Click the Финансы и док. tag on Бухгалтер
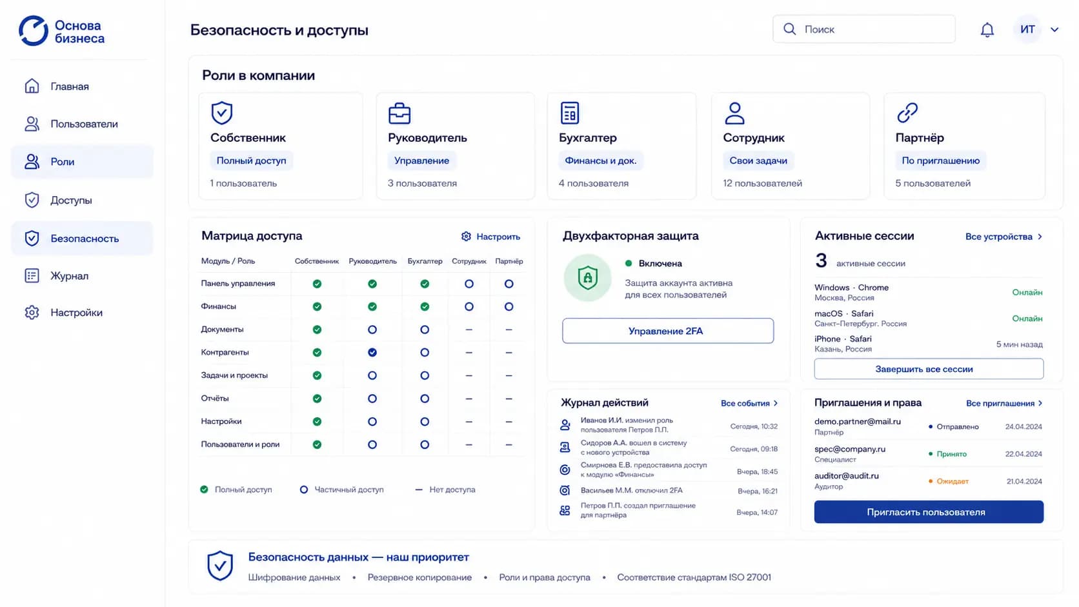1079x607 pixels. coord(600,161)
